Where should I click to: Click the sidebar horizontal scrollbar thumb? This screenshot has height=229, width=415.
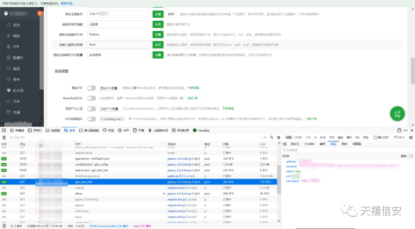click(18, 124)
